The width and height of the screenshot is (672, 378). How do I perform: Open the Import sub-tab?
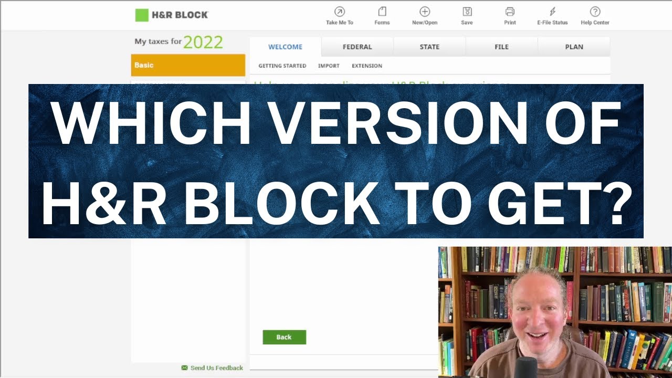coord(329,66)
